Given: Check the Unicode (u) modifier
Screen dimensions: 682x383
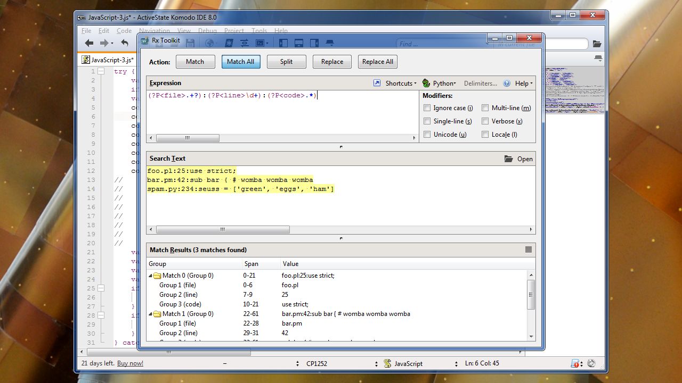Looking at the screenshot, I should [427, 134].
